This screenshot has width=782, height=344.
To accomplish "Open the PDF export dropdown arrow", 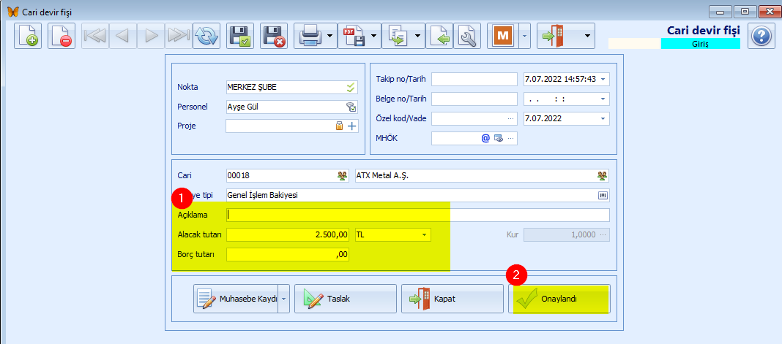I will [375, 36].
